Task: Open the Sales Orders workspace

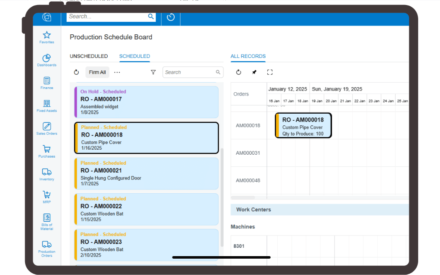Action: tap(47, 128)
